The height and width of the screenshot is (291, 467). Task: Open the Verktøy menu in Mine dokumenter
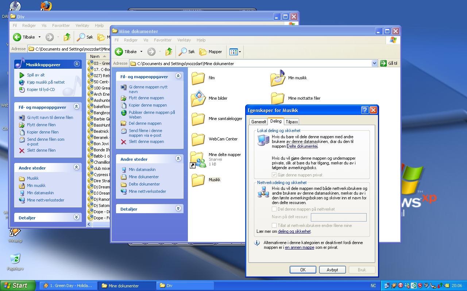point(184,40)
